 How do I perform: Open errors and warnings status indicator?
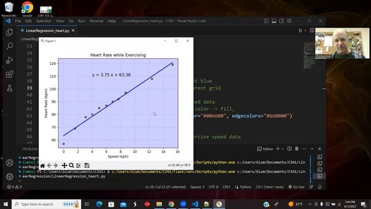pyautogui.click(x=14, y=187)
